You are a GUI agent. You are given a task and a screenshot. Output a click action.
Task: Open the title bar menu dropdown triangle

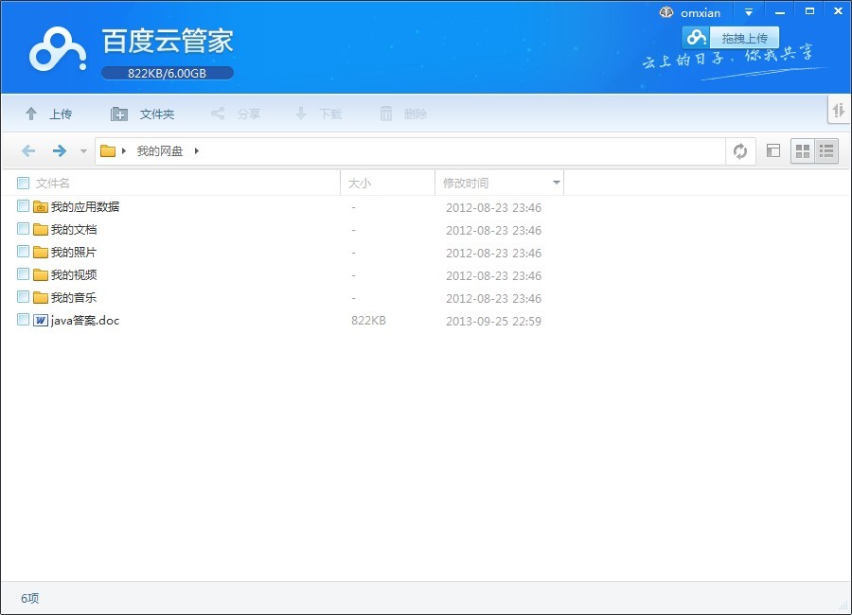point(749,12)
